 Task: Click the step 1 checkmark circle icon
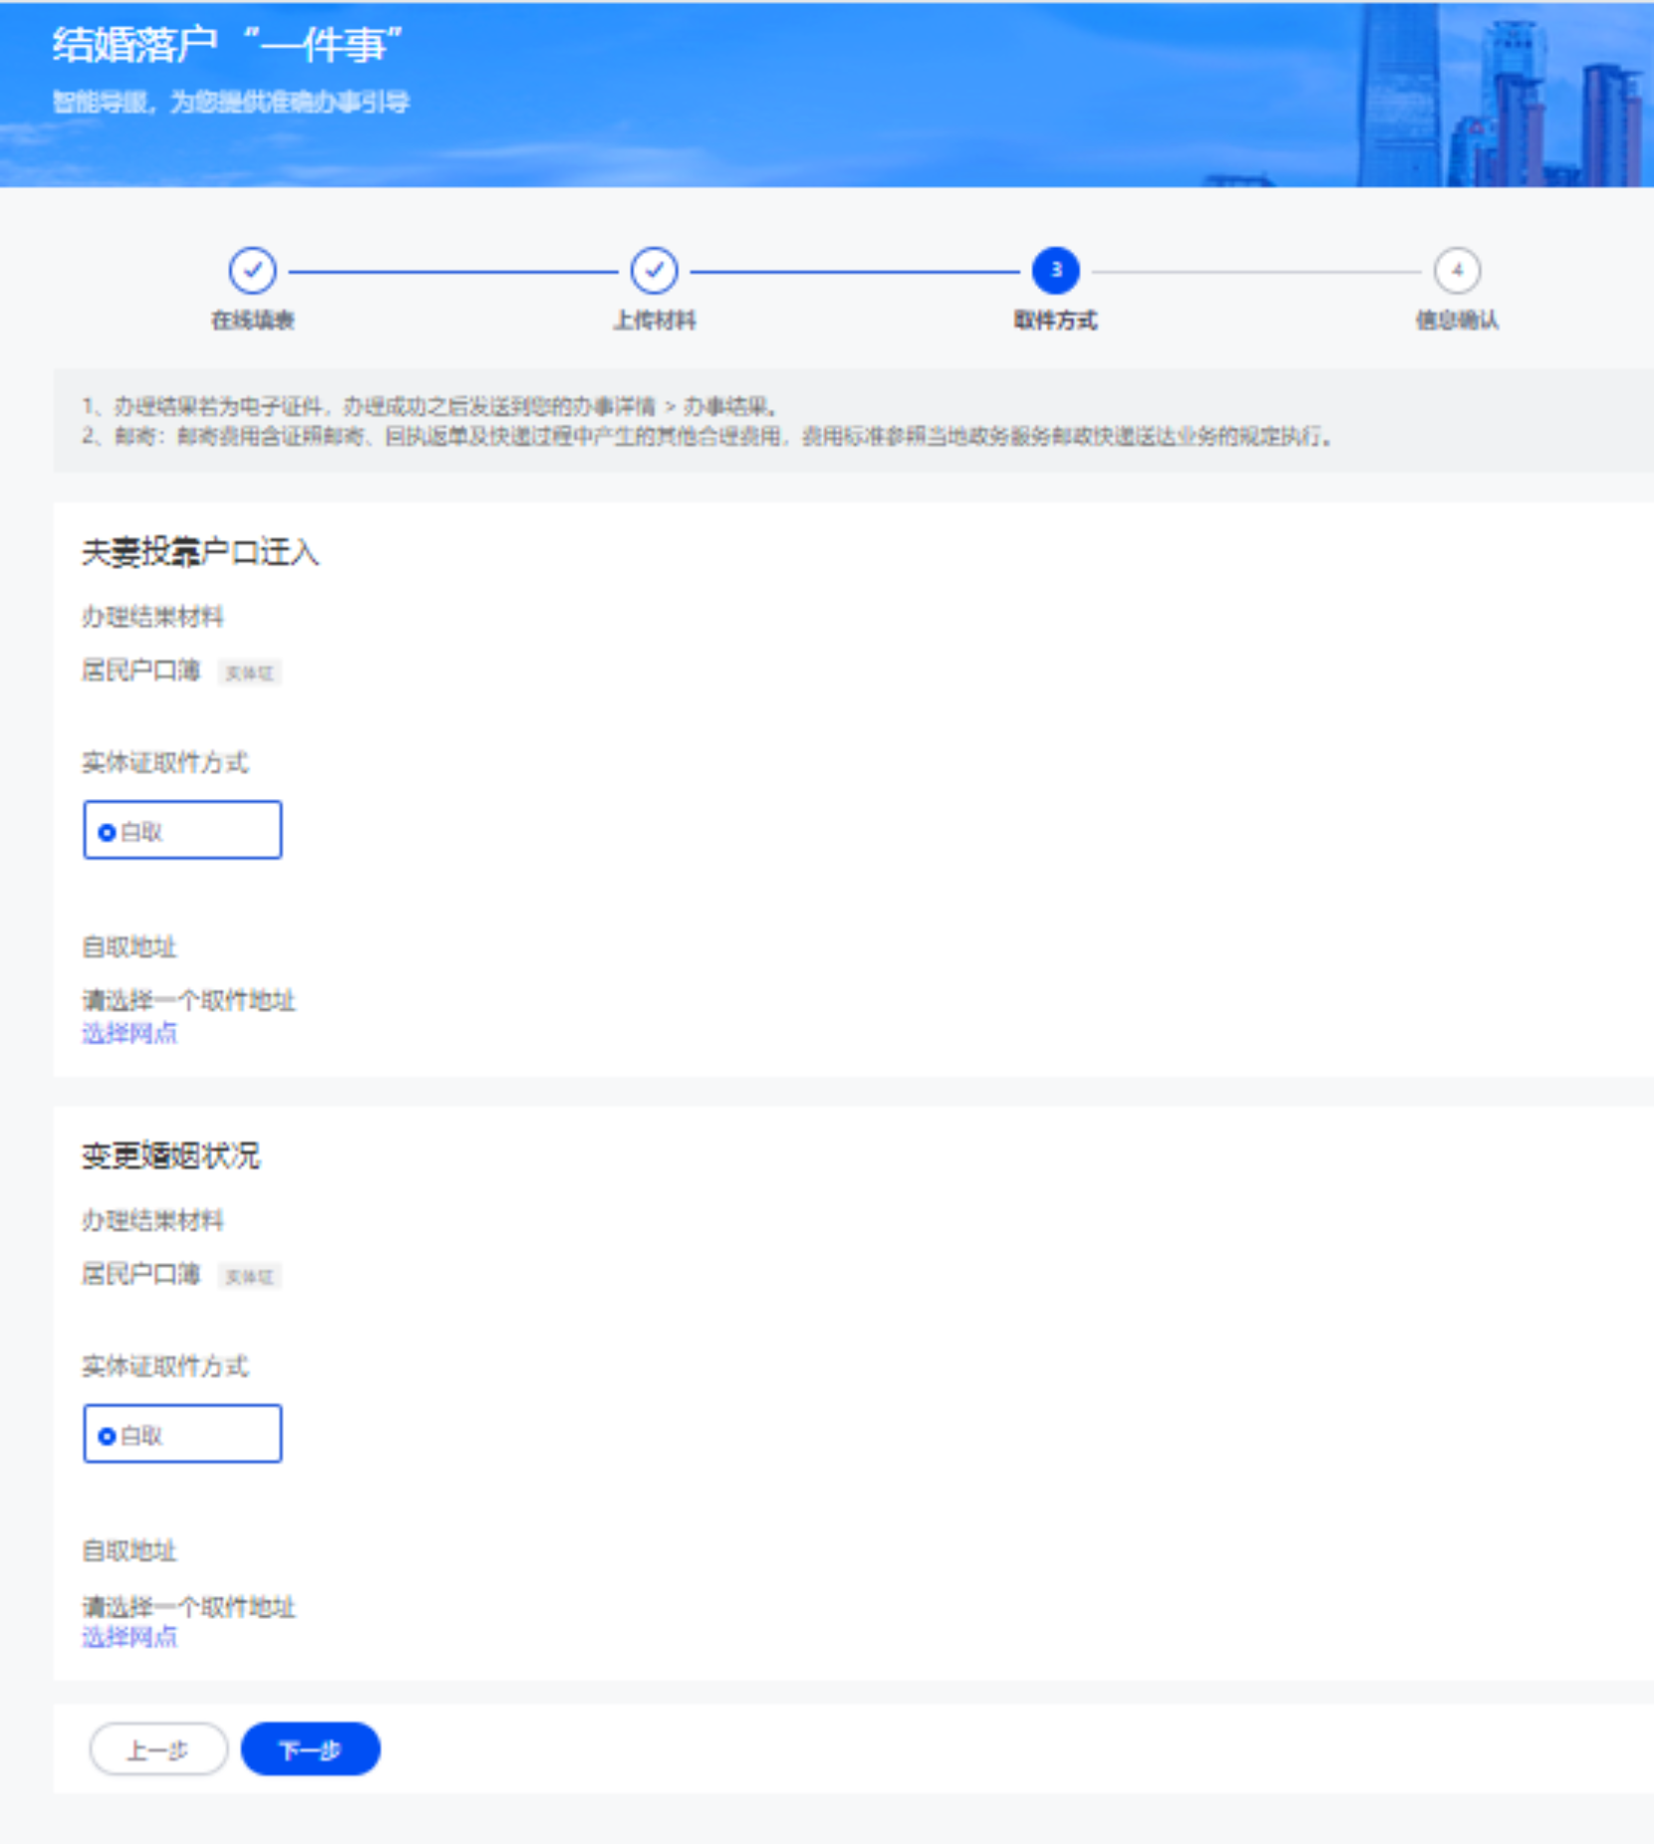[x=252, y=270]
